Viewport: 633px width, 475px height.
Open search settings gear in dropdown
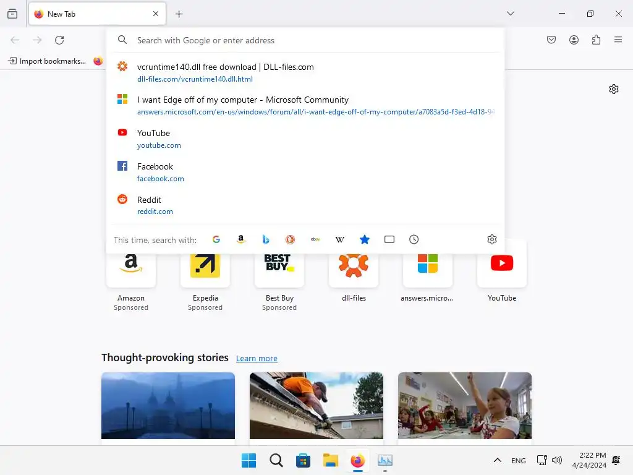(491, 239)
